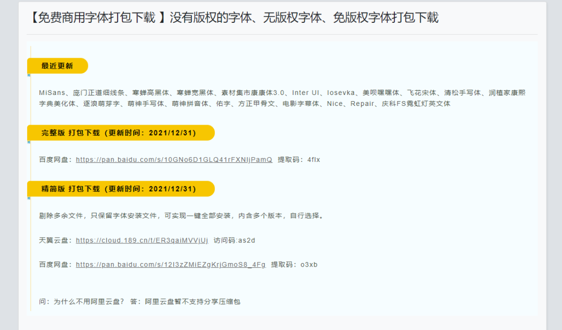Viewport: 562px width, 330px height.
Task: Click the 完整版 打包下载 yellow badge
Action: (x=119, y=133)
